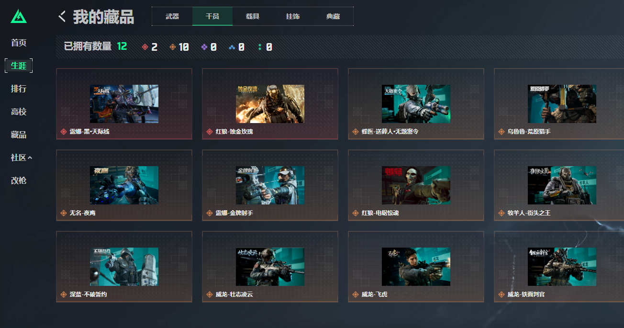Open the 露娜-黑•天际线 skin thumbnail
The image size is (624, 328).
[x=124, y=104]
